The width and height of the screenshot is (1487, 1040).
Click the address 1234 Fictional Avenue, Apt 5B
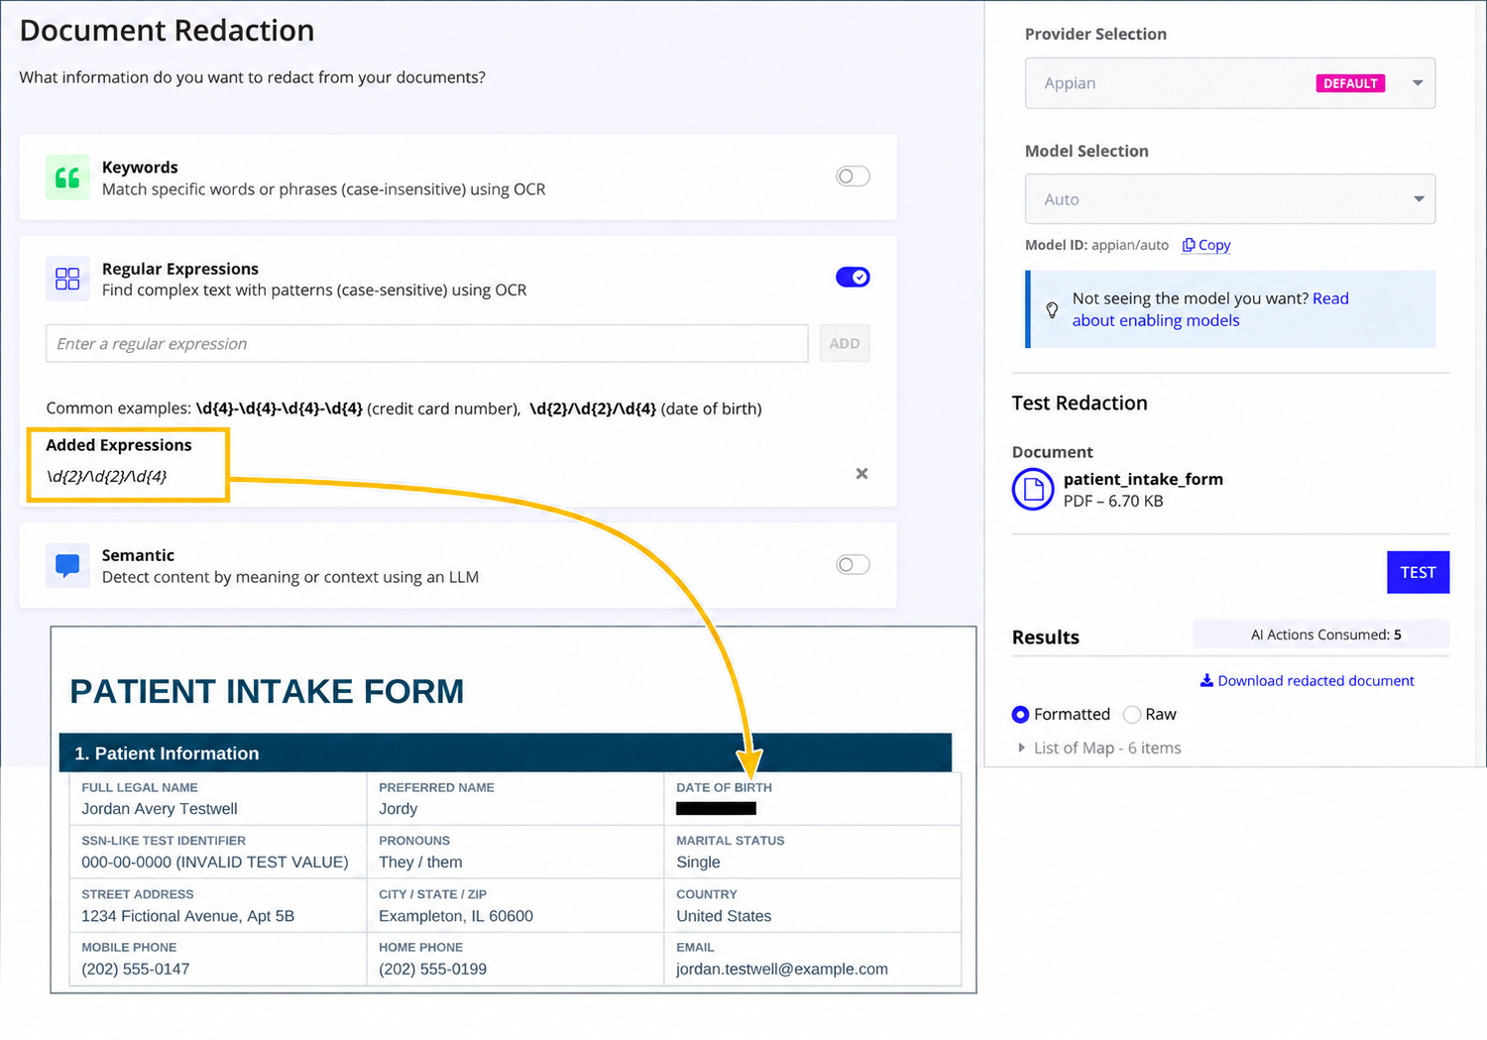188,916
